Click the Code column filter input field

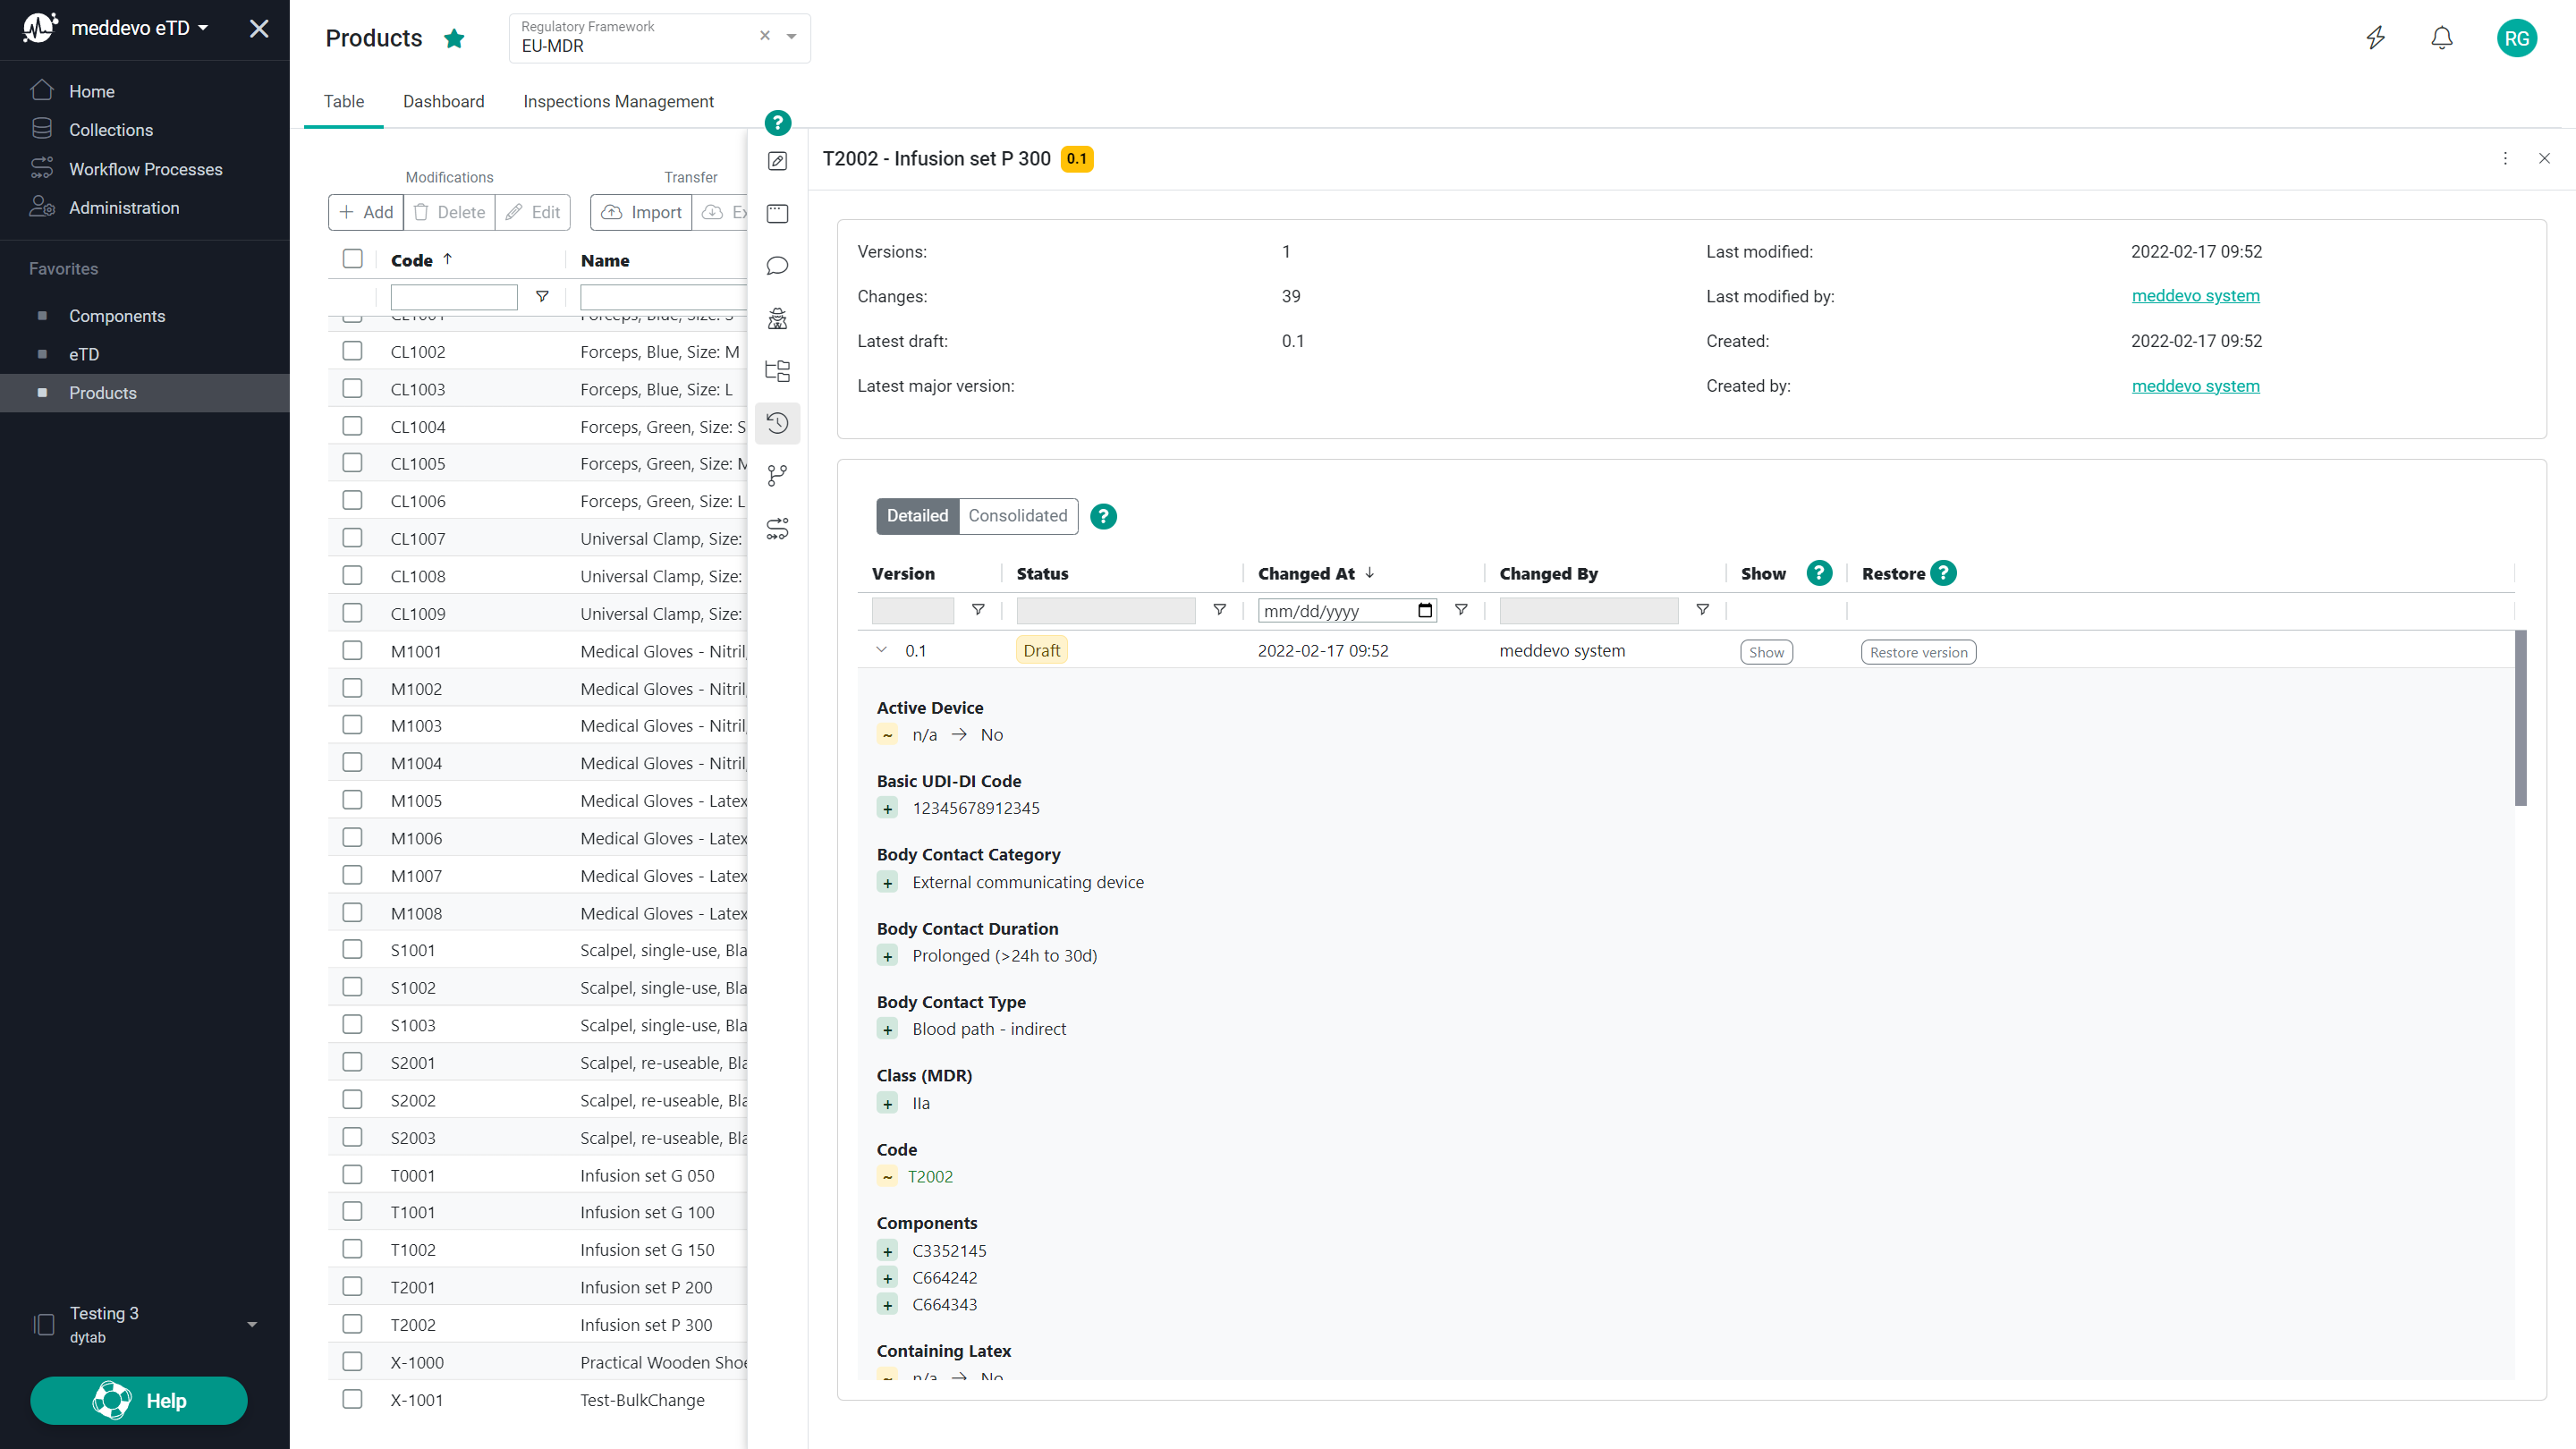click(454, 297)
